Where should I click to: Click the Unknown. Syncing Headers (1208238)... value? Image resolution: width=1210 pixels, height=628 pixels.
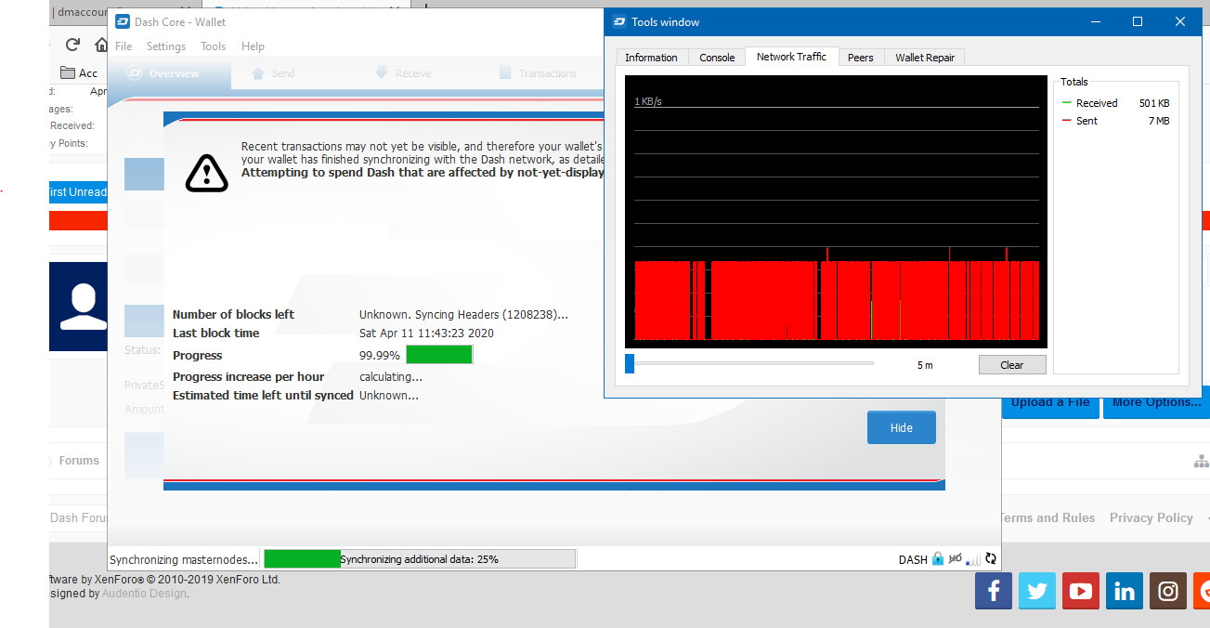click(x=463, y=315)
